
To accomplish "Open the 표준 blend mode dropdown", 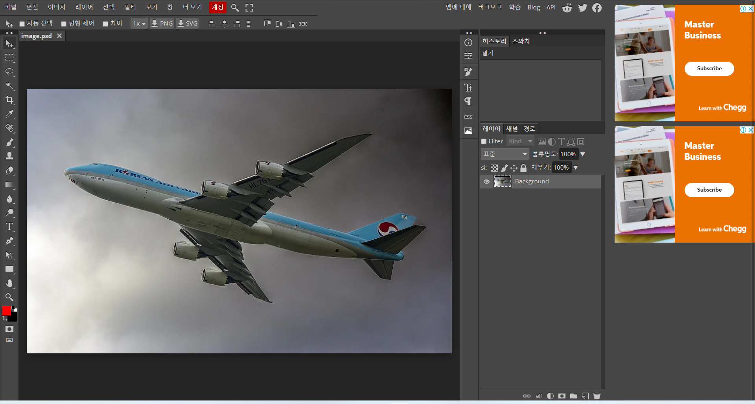I will pos(505,154).
